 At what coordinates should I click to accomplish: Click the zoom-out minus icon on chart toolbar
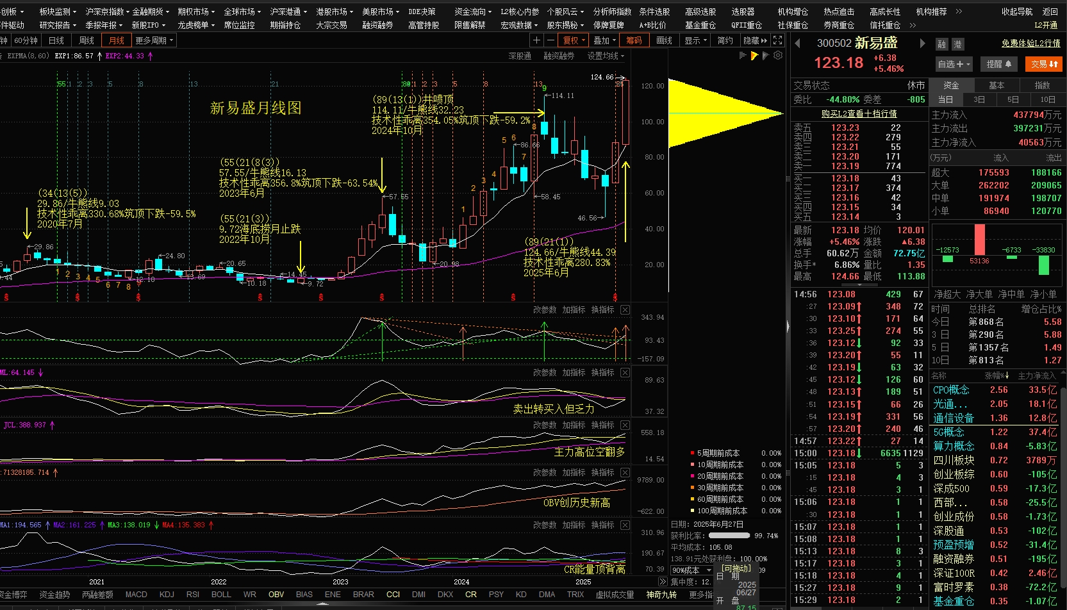(550, 40)
